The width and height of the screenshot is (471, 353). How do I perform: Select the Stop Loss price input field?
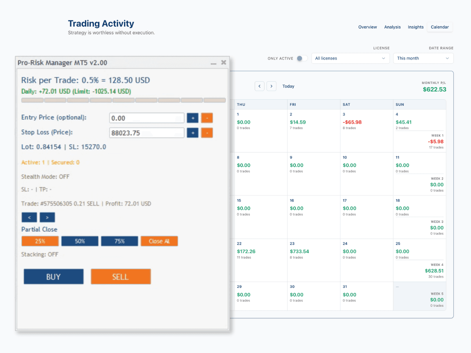pyautogui.click(x=146, y=133)
